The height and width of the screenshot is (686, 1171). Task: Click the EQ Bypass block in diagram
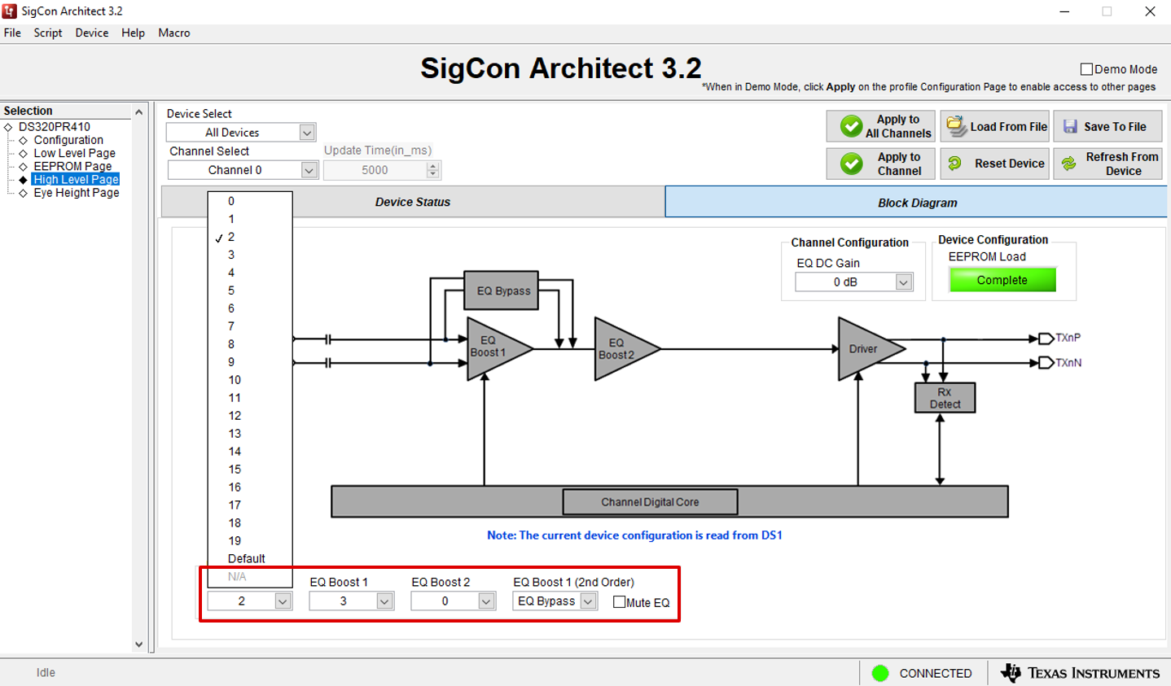(x=502, y=291)
